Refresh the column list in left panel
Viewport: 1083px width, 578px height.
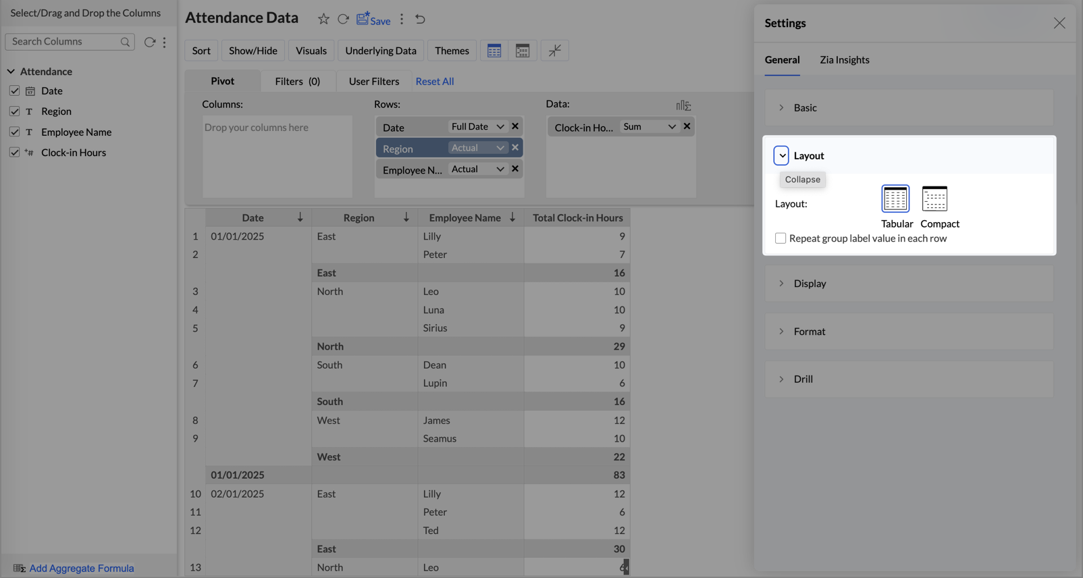click(x=149, y=42)
